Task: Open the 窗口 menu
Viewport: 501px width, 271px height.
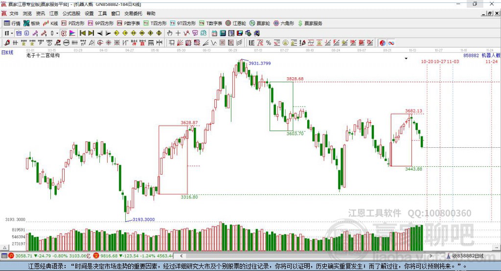Action: click(x=115, y=13)
